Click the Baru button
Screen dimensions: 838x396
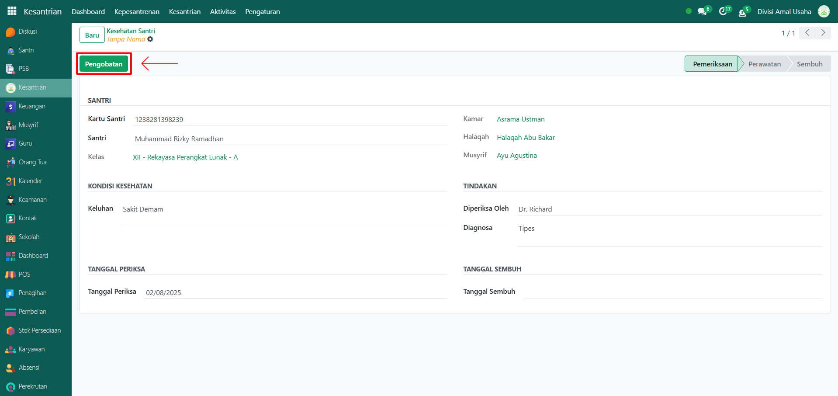tap(92, 35)
